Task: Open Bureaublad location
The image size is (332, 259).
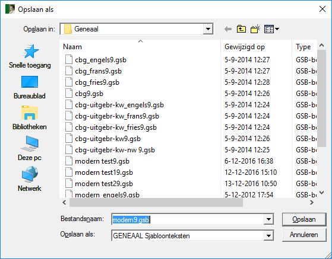Action: click(x=30, y=87)
